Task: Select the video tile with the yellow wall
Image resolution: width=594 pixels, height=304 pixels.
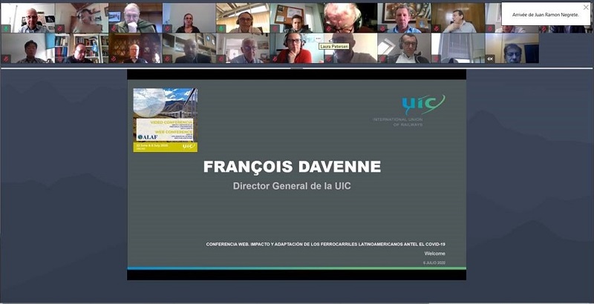Action: coord(512,48)
